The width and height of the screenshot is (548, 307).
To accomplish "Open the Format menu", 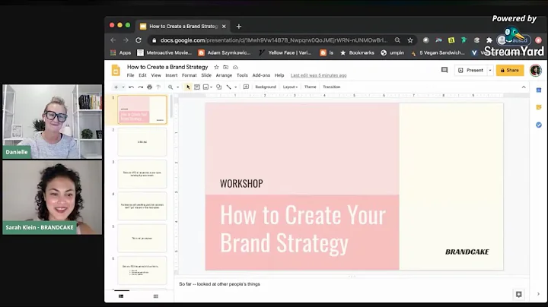I will pos(189,75).
